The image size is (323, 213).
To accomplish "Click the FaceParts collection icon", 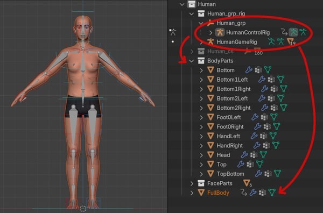I will 201,183.
